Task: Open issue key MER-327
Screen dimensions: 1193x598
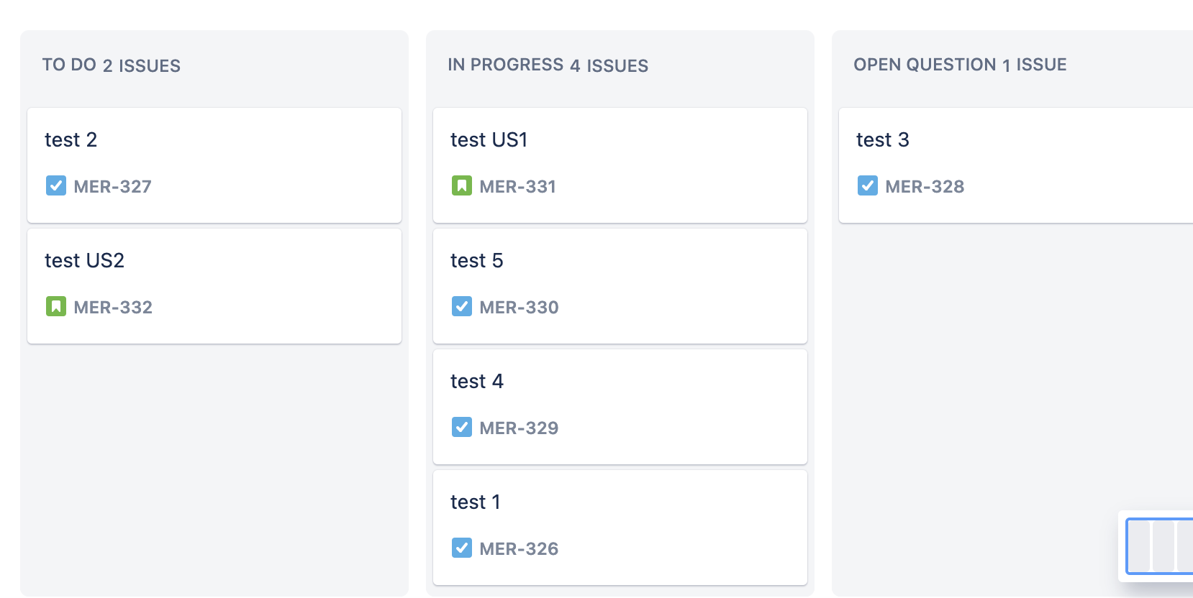Action: coord(112,187)
